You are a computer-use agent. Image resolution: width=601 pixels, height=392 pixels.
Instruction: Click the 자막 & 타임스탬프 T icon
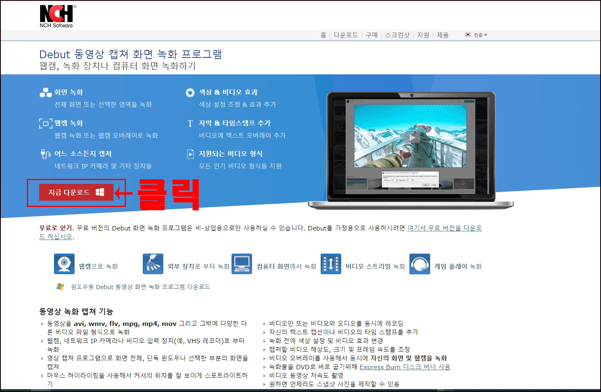pyautogui.click(x=190, y=123)
